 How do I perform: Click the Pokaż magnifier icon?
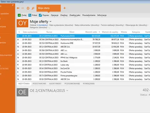(30, 15)
